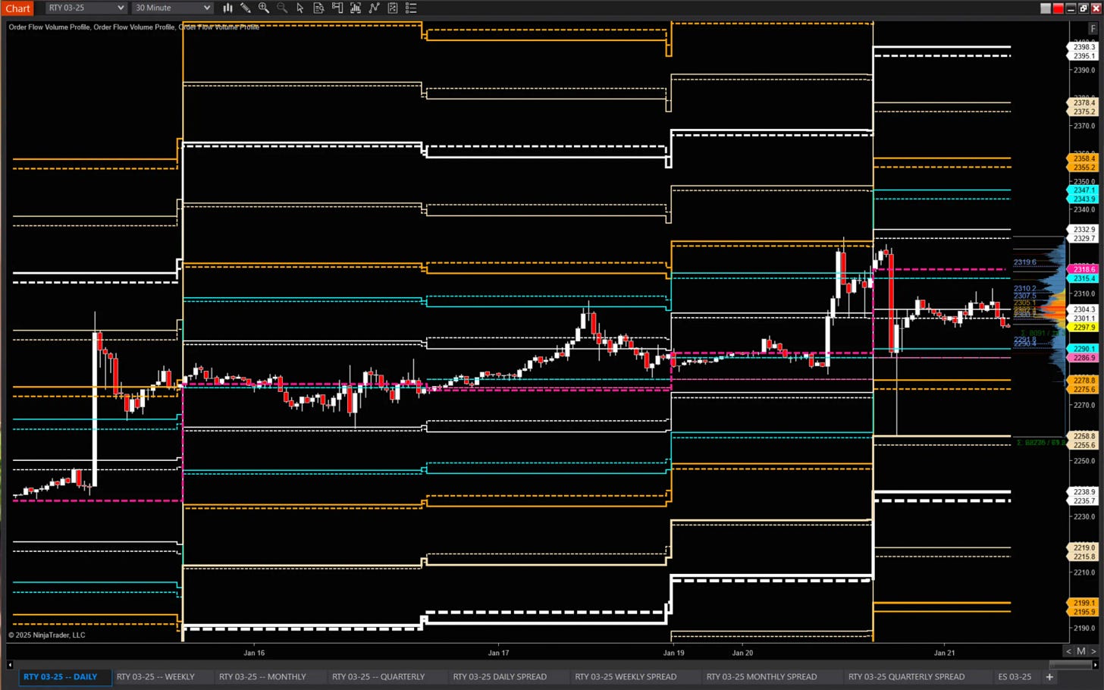The image size is (1104, 690).
Task: Open the RTY 03-25 MONTHLY SPREAD tab
Action: click(x=762, y=676)
